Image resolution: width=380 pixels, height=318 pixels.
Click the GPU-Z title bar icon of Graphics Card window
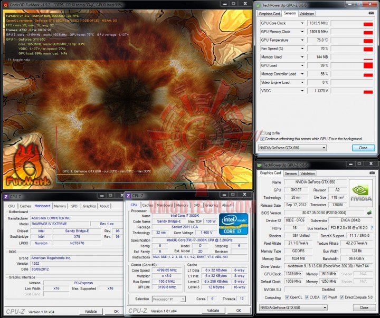click(x=259, y=165)
